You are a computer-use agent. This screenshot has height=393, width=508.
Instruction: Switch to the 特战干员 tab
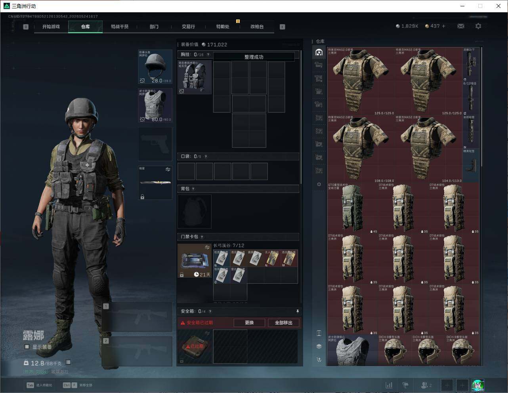(120, 27)
